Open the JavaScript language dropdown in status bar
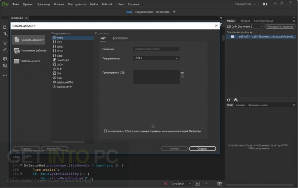This screenshot has width=298, height=188. (x=181, y=184)
